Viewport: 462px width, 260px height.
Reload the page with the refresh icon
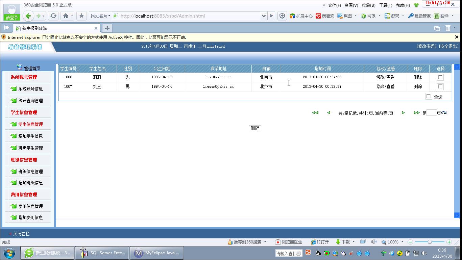[x=53, y=16]
